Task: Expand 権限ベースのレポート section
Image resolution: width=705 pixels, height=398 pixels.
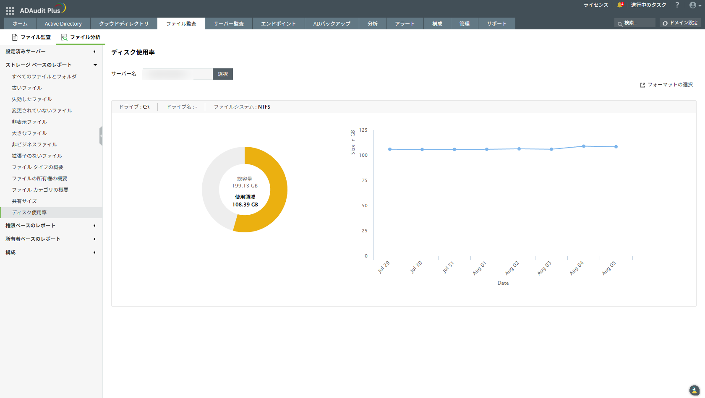Action: [x=51, y=226]
